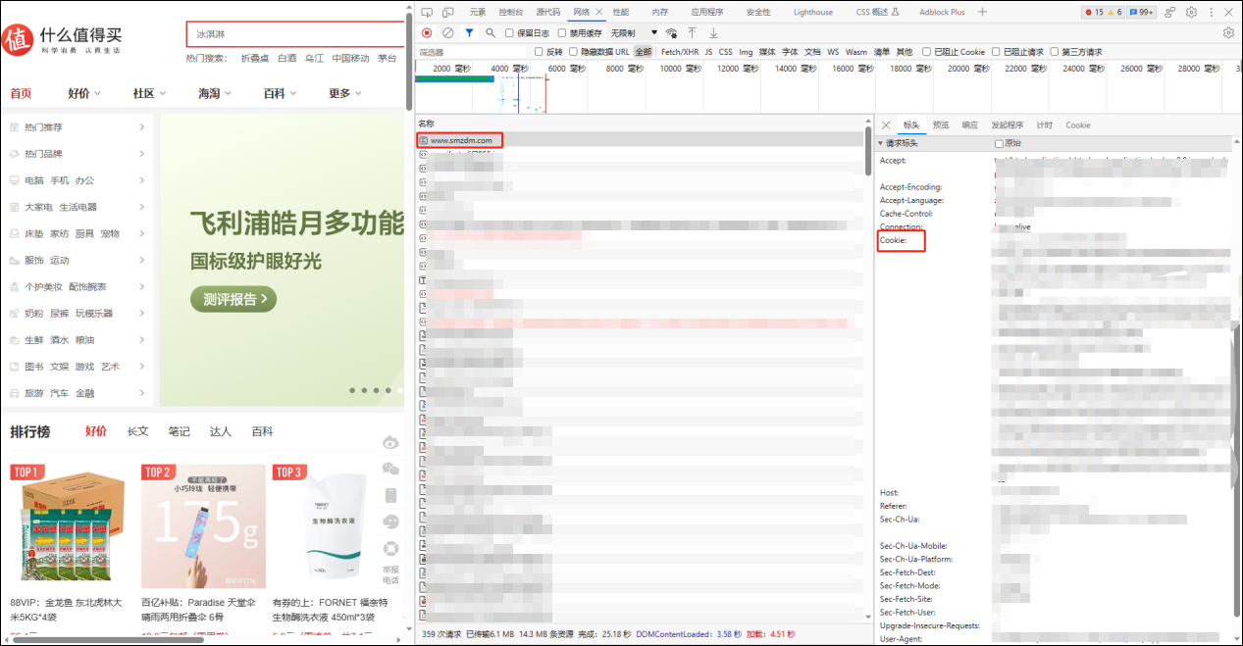Select the www.smzdm.com request

[x=460, y=140]
